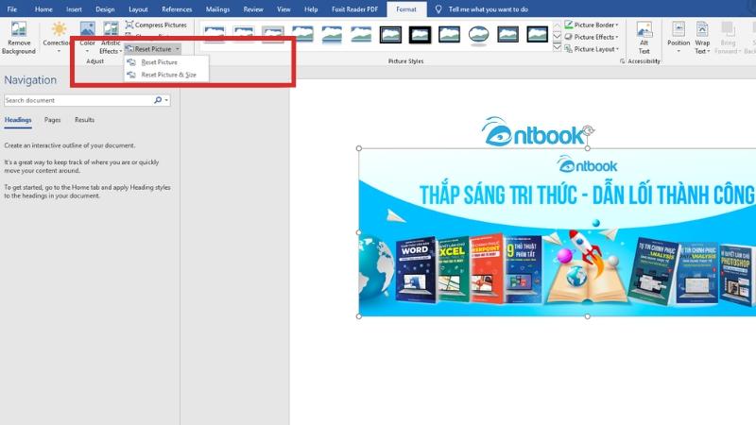Screen dimensions: 756x425
Task: Click the left-middle sizing handle of the picture
Action: click(x=359, y=232)
